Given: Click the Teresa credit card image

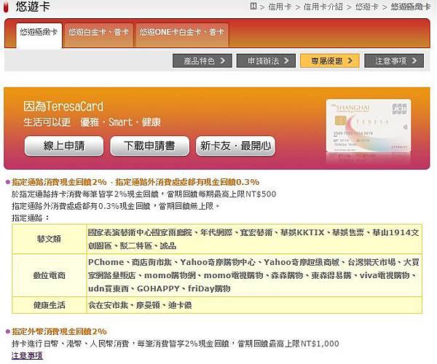Looking at the screenshot, I should point(369,126).
